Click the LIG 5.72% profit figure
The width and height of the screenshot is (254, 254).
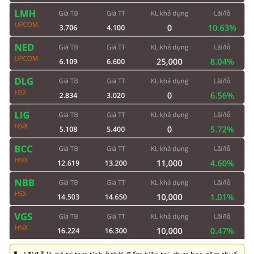pyautogui.click(x=222, y=130)
